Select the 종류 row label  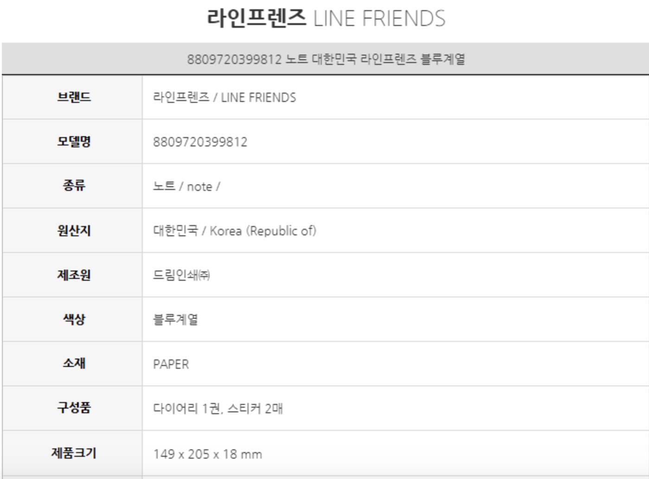[74, 186]
